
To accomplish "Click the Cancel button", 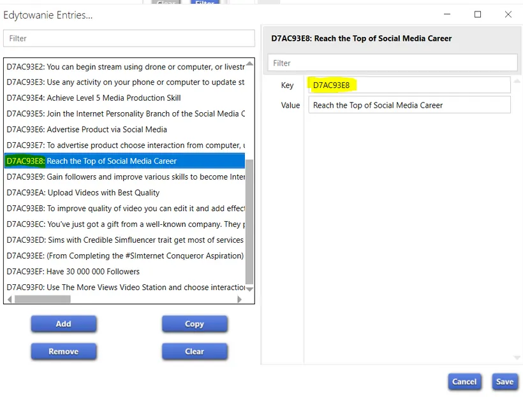I will coord(464,382).
